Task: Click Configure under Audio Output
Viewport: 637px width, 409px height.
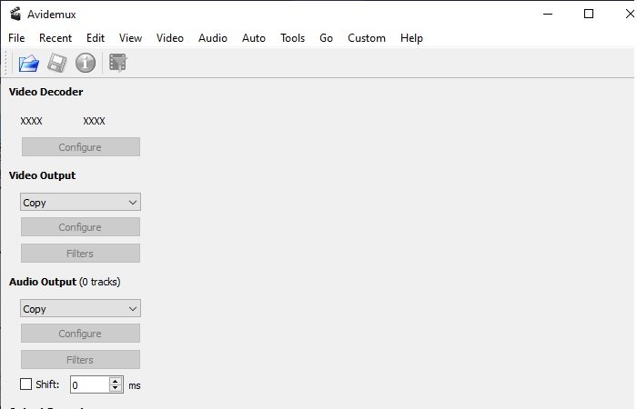Action: click(x=80, y=334)
